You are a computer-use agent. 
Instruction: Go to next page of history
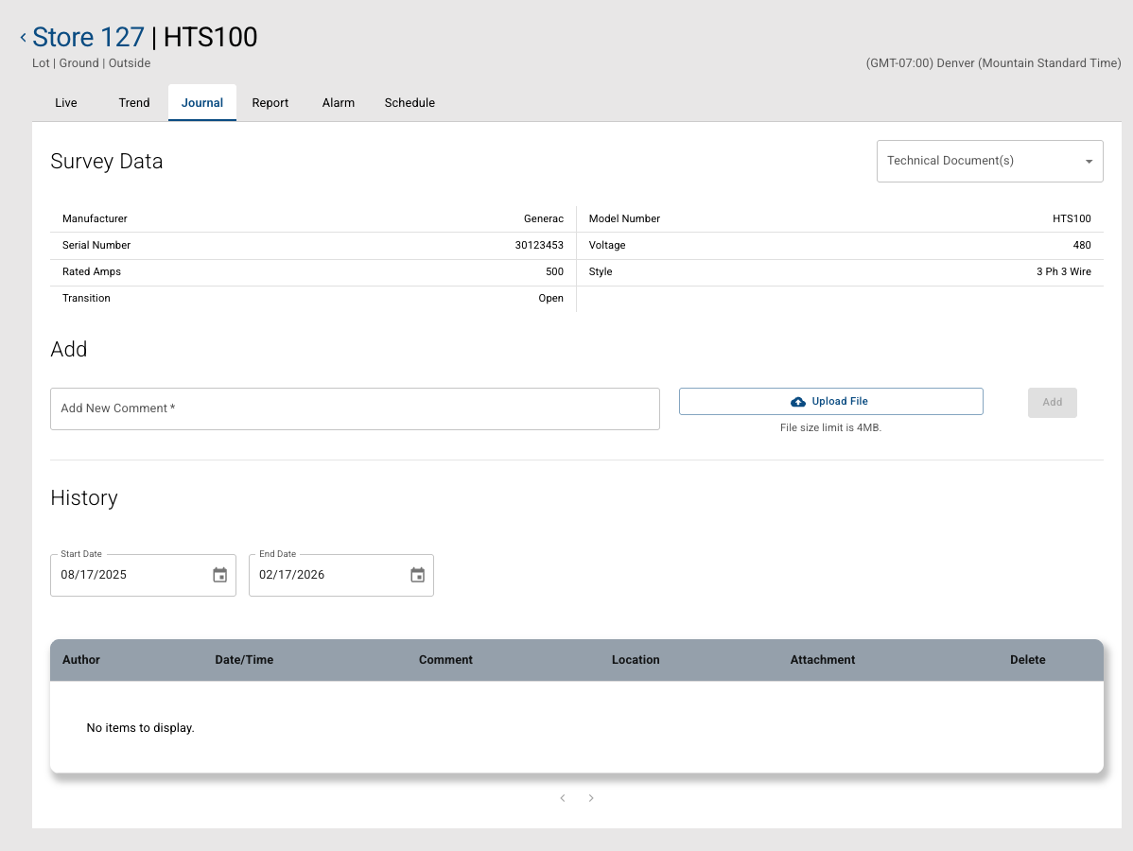[x=591, y=798]
